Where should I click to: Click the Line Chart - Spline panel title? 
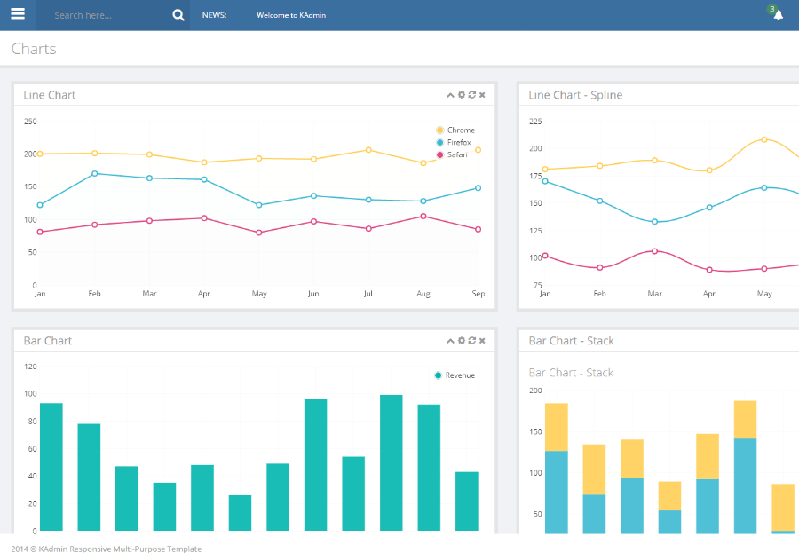(575, 95)
